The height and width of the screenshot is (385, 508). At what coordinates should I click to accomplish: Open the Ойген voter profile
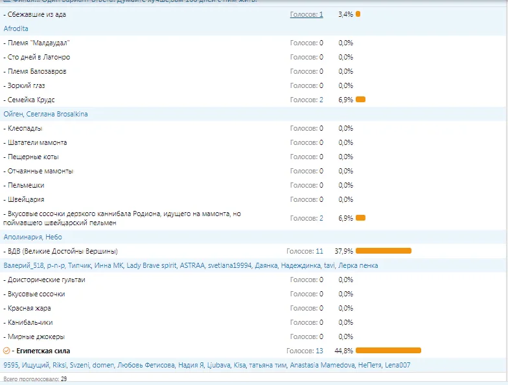(13, 114)
